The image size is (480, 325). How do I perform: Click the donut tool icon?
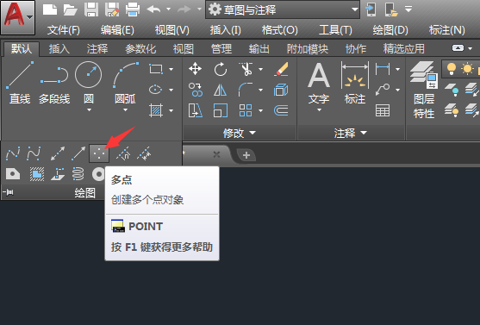[x=98, y=174]
